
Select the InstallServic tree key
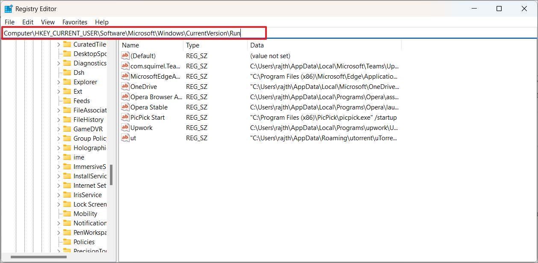(x=90, y=176)
